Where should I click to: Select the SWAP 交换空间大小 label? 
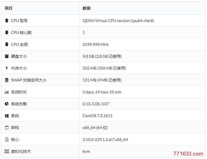pos(29,80)
